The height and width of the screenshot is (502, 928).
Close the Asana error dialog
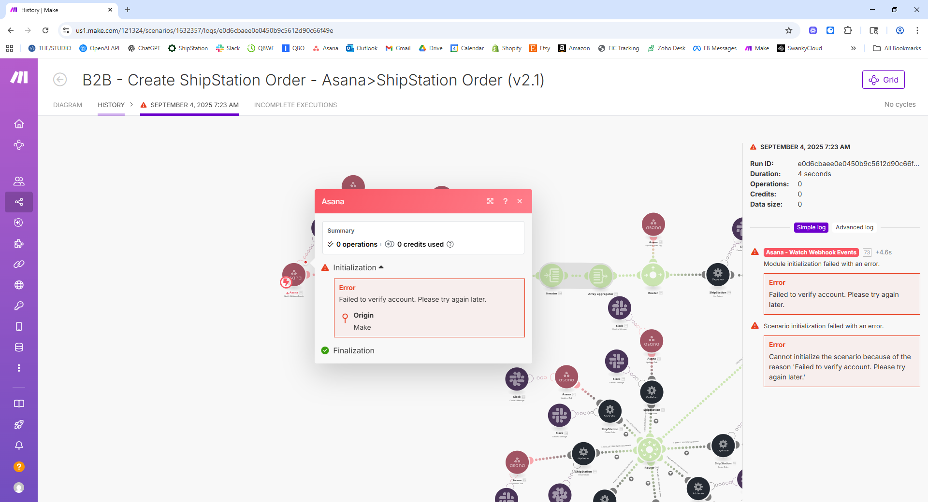coord(520,201)
